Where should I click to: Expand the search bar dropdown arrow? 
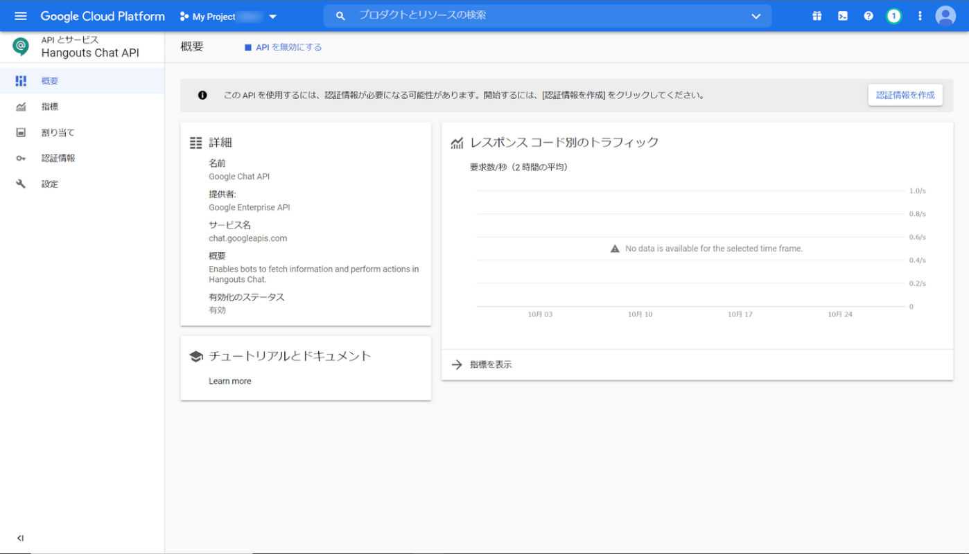coord(756,17)
